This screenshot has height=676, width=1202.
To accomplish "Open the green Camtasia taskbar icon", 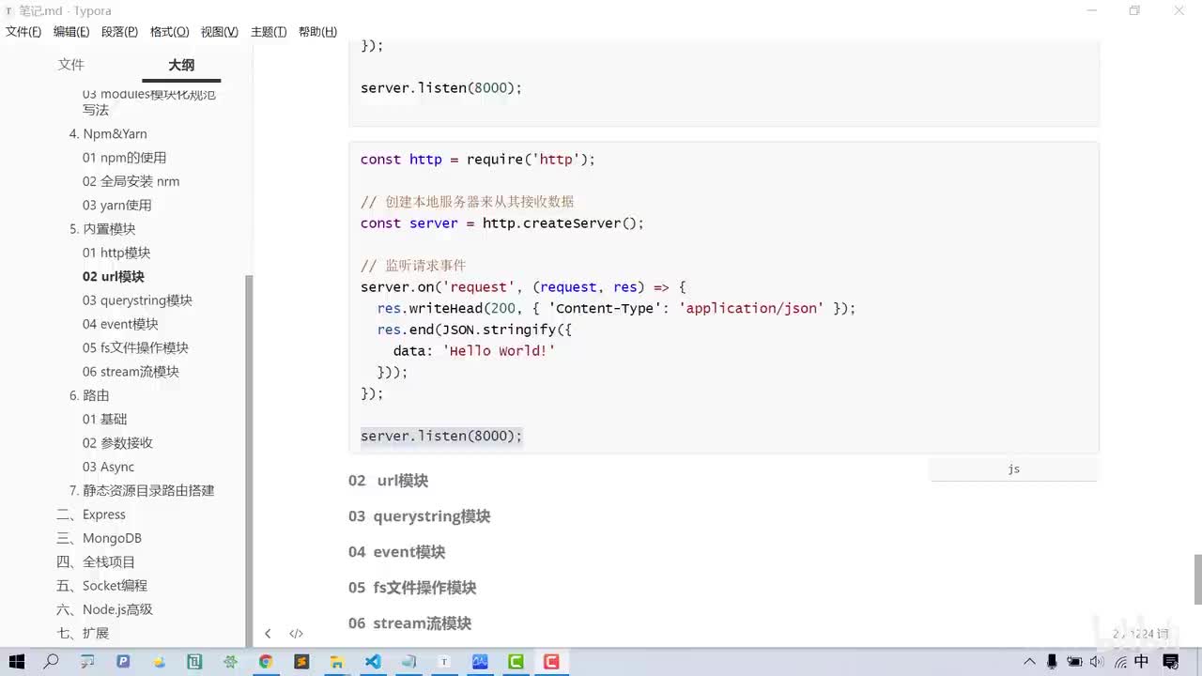I will pyautogui.click(x=516, y=661).
